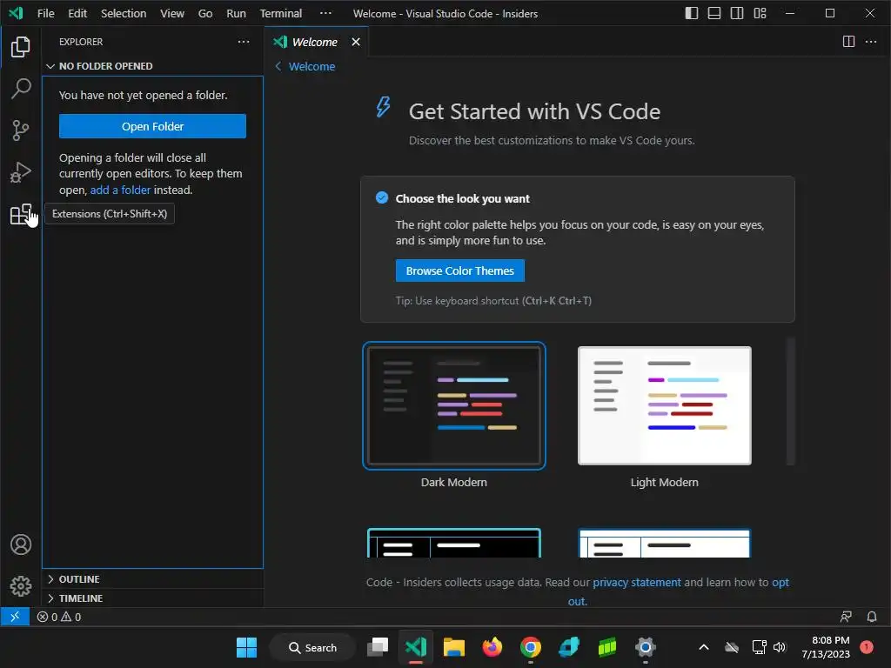Select the dark high contrast theme thumbnail
Image resolution: width=891 pixels, height=668 pixels.
[x=454, y=543]
